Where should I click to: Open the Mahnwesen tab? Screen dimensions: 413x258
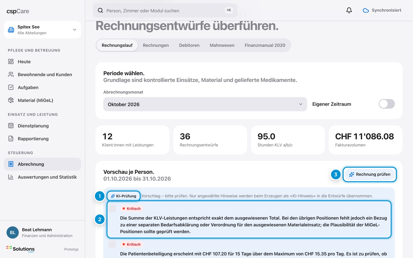click(222, 45)
